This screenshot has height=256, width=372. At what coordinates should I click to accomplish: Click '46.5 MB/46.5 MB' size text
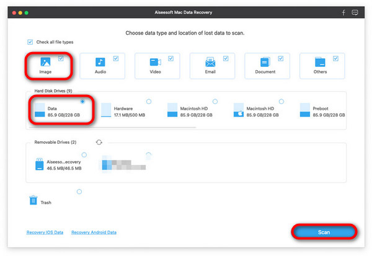(64, 168)
